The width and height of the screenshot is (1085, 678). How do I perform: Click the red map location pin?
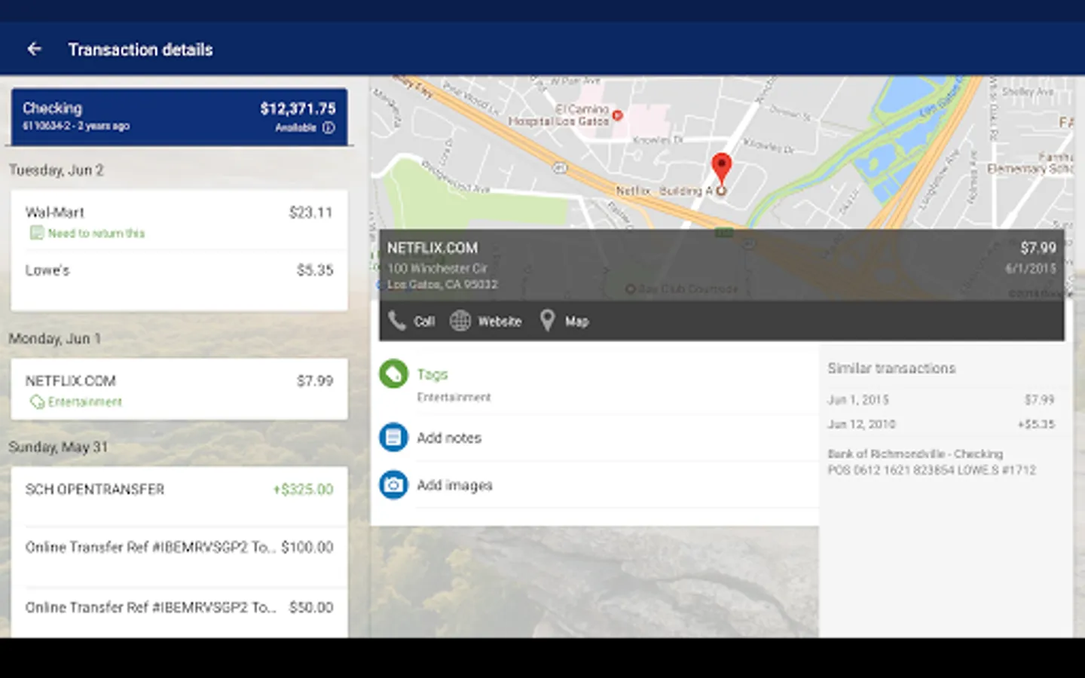pos(721,169)
